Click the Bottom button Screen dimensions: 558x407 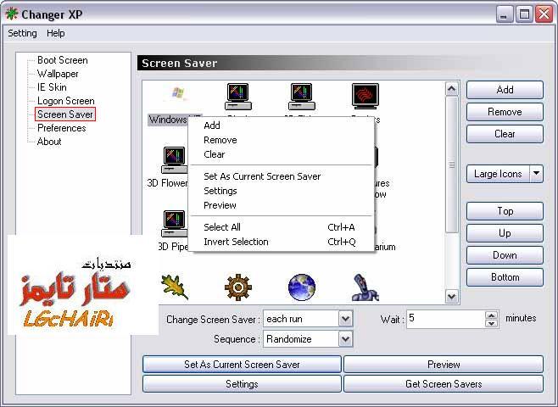[505, 277]
